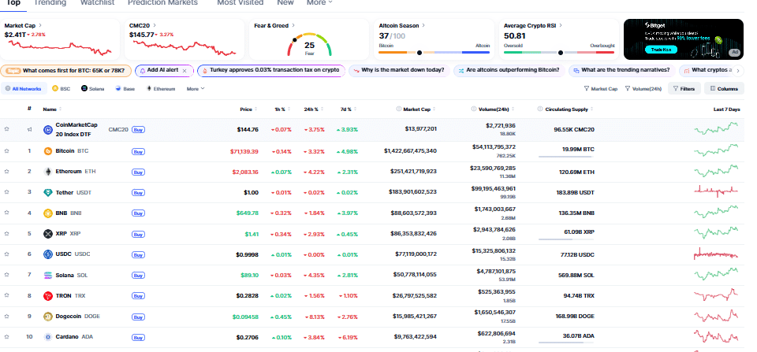The height and width of the screenshot is (352, 757).
Task: Open the Fear & Greed card chevron
Action: pos(293,25)
